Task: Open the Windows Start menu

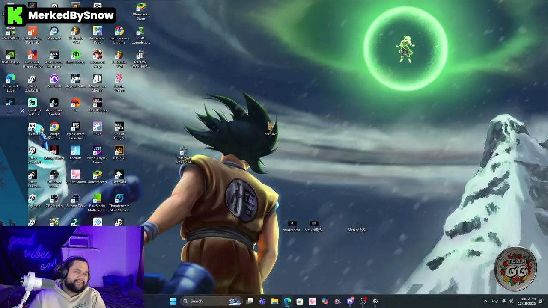Action: coord(173,301)
